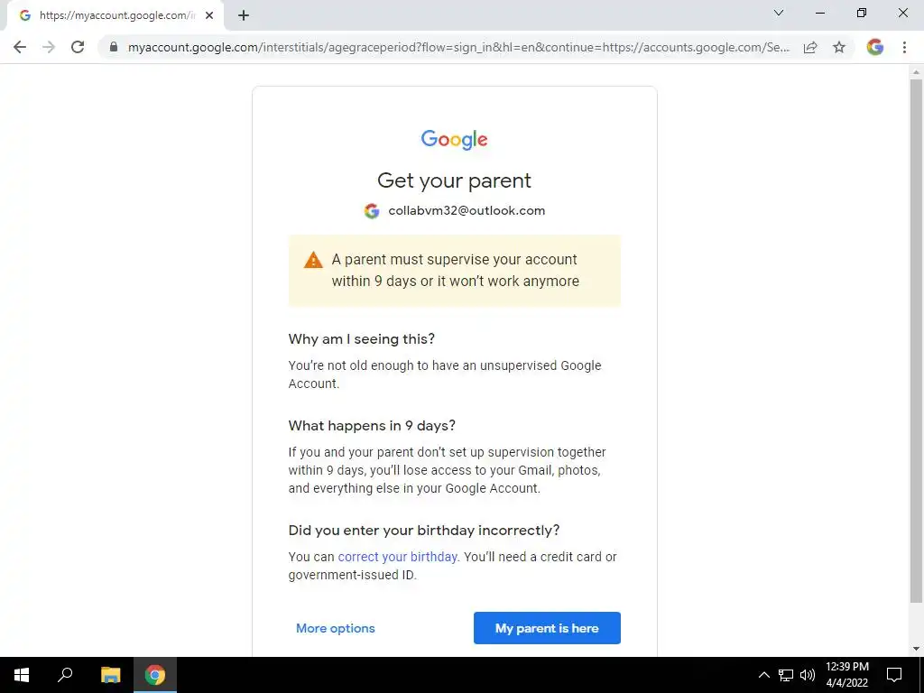924x693 pixels.
Task: Go back using the browser back arrow
Action: 20,47
